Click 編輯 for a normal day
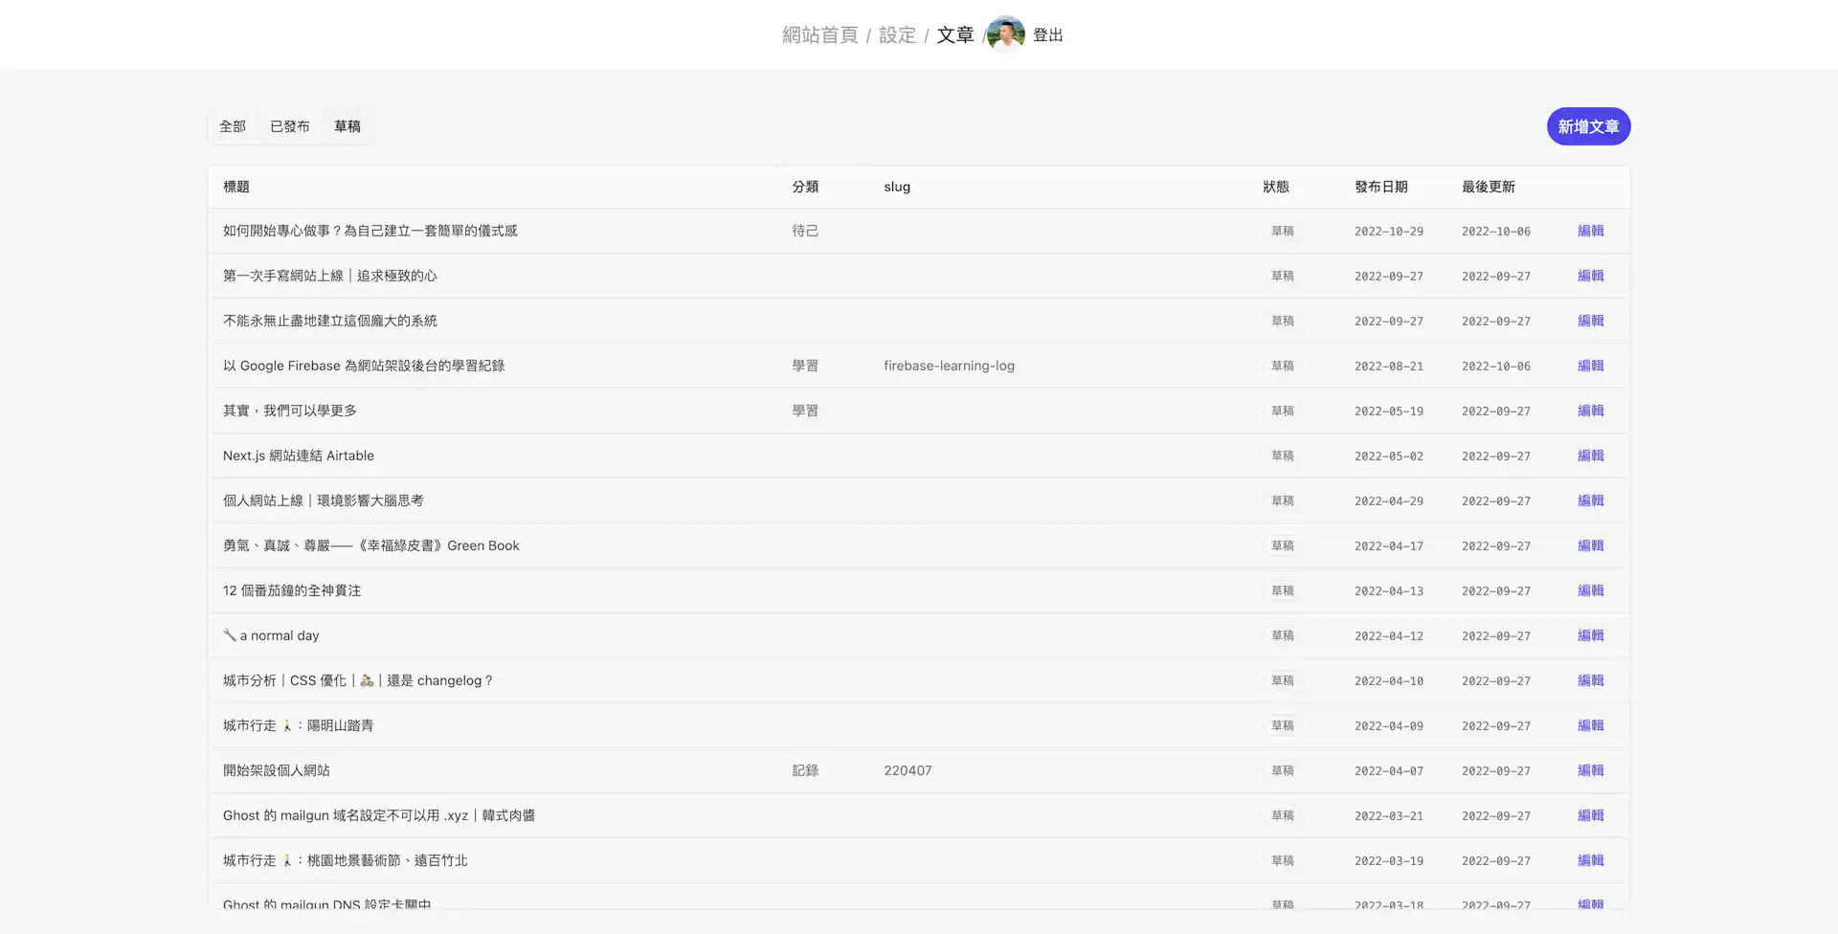 tap(1590, 635)
